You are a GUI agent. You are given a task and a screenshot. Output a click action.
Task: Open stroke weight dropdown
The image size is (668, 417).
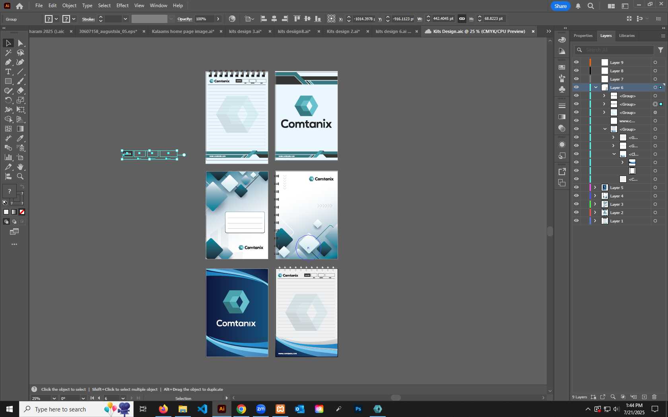(125, 19)
